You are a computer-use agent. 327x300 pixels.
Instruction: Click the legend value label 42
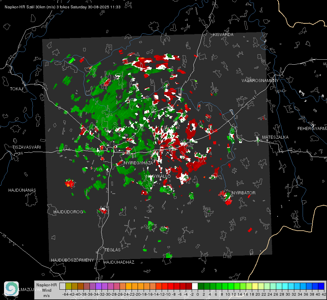click(x=324, y=294)
